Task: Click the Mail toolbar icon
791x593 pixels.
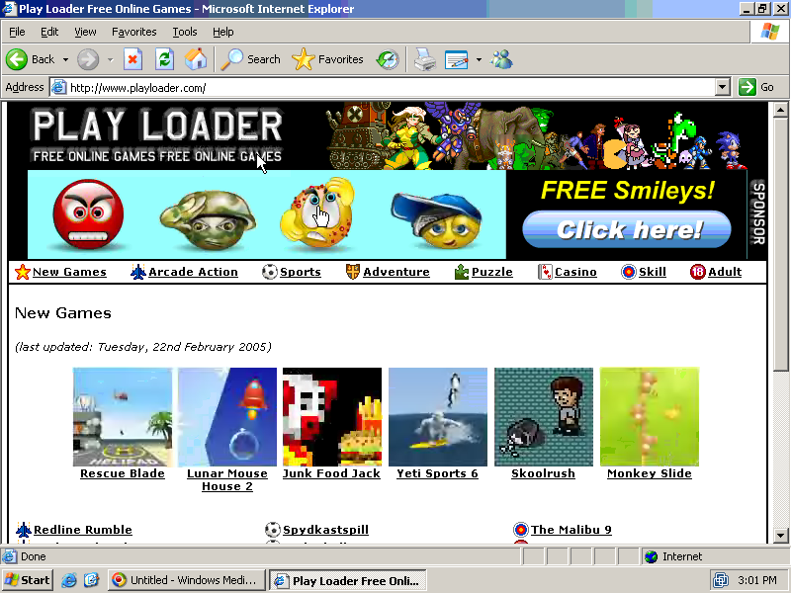Action: 457,59
